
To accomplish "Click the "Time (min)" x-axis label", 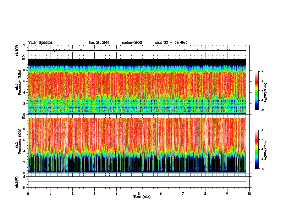I will pyautogui.click(x=142, y=197).
